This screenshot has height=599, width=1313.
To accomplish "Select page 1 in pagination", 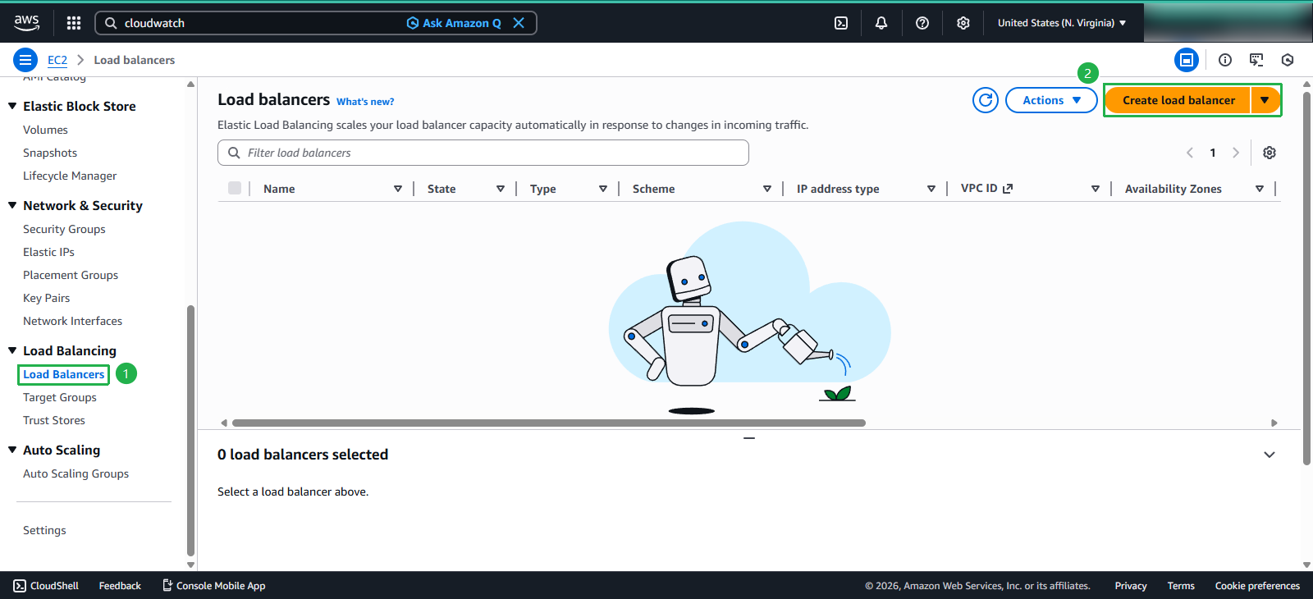I will (1213, 153).
